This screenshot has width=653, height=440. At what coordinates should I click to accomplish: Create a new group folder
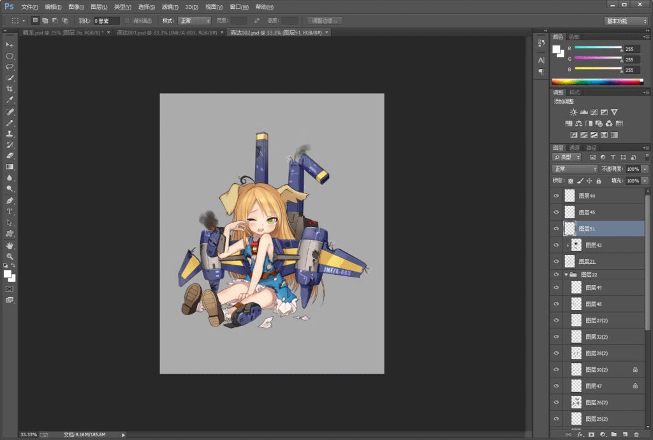click(614, 435)
